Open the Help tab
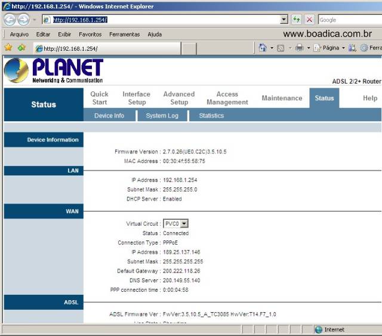Screen dimensions: 382x336 point(370,98)
